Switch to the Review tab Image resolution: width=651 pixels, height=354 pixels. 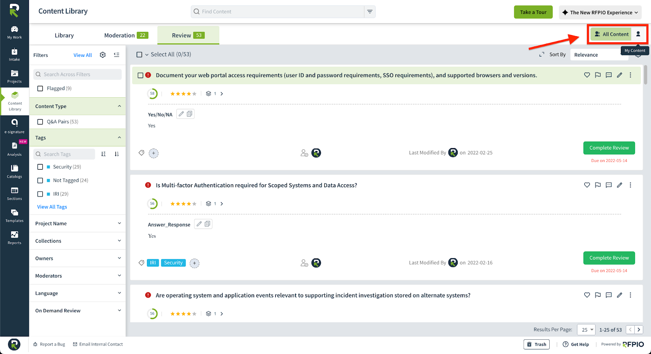pyautogui.click(x=188, y=35)
